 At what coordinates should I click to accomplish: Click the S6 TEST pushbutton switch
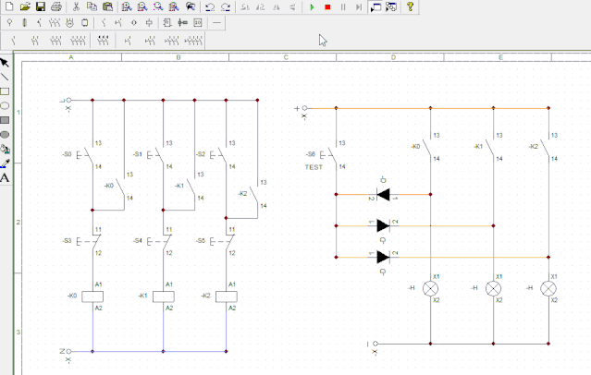point(329,154)
